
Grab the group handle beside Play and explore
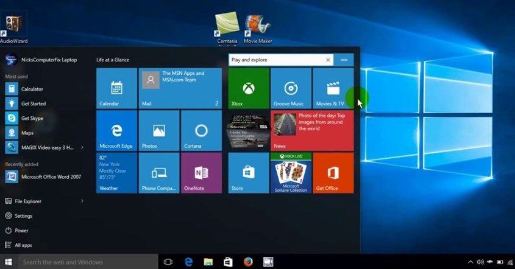(x=344, y=60)
